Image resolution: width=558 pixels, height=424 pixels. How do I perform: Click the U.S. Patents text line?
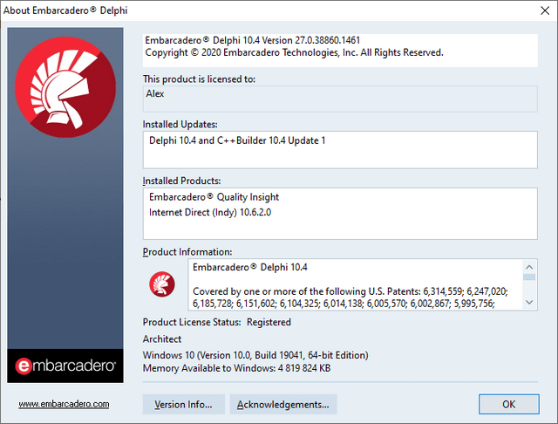(350, 291)
